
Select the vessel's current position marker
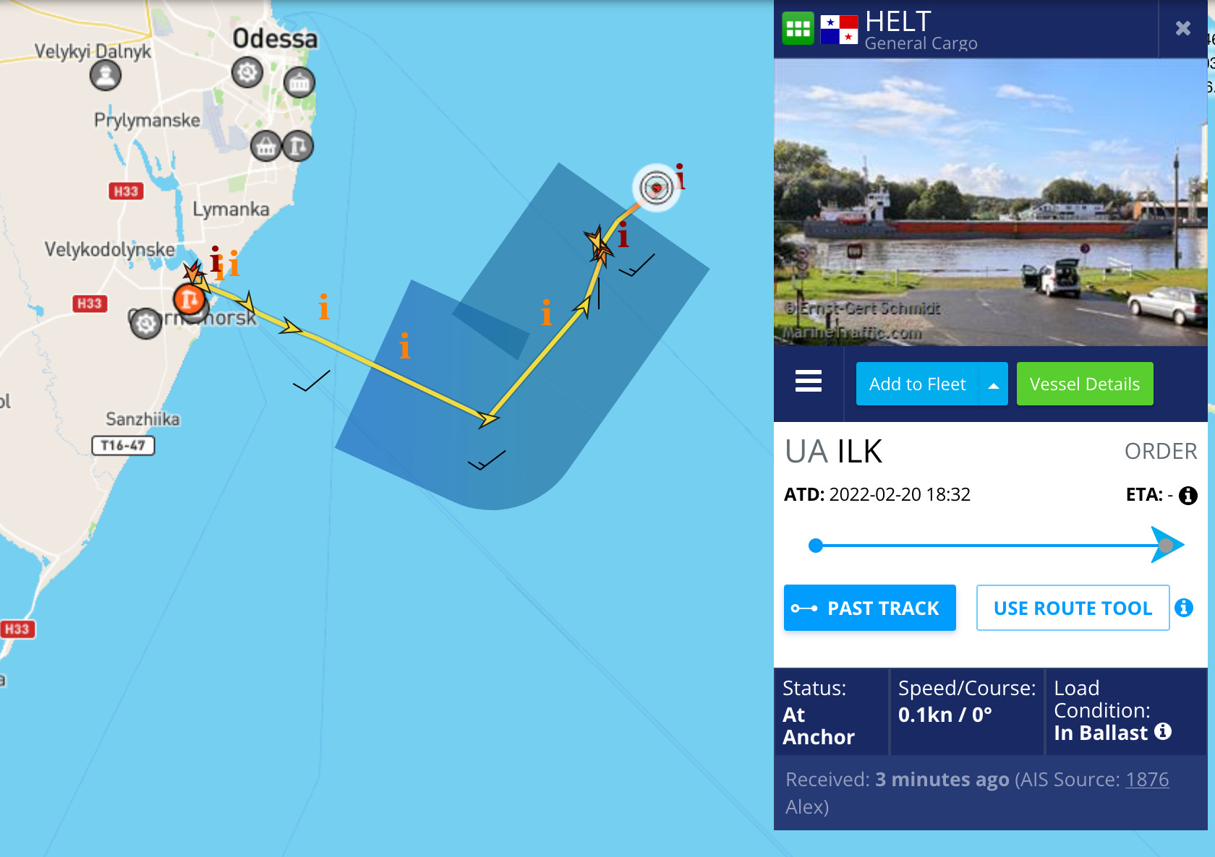[657, 188]
